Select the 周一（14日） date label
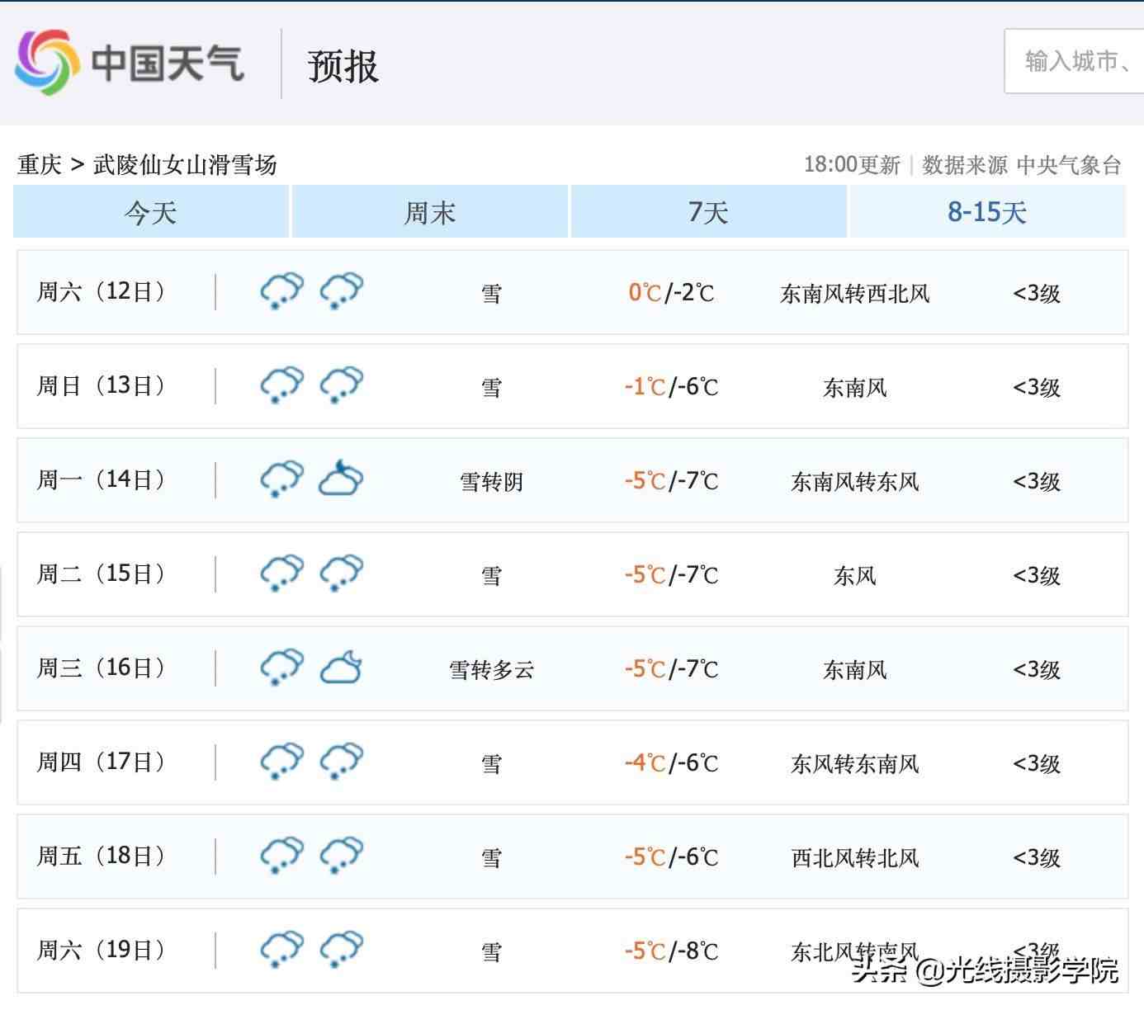 (102, 479)
